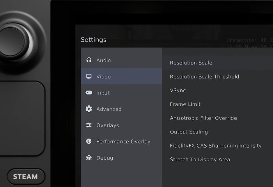273x187 pixels.
Task: Select the Resolution Scale option
Action: (191, 62)
